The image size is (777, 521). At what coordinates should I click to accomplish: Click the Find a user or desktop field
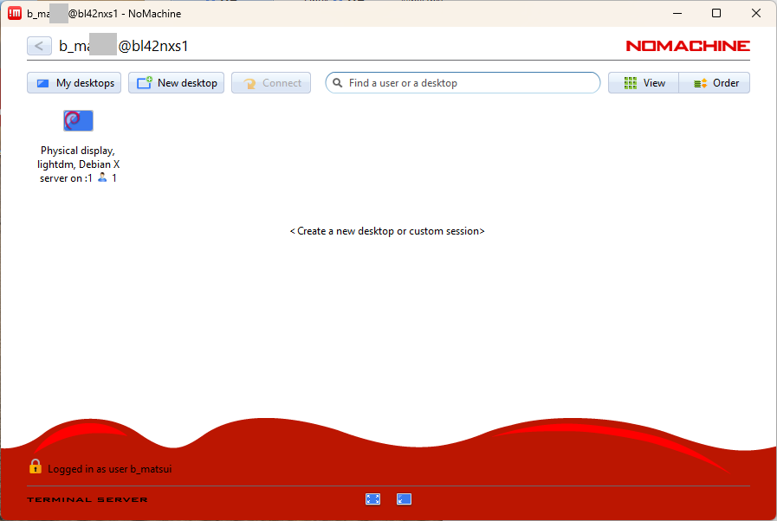point(468,83)
